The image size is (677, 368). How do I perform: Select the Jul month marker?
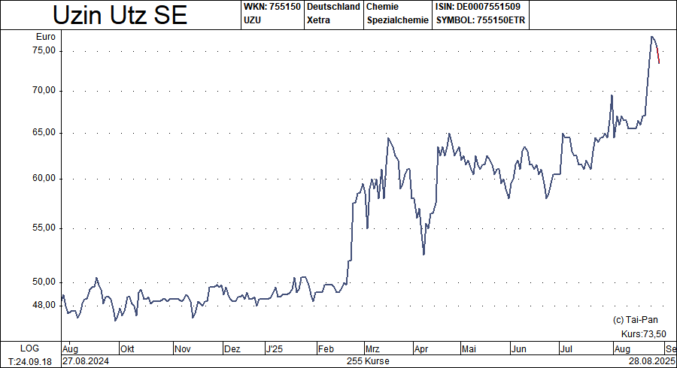pyautogui.click(x=566, y=349)
